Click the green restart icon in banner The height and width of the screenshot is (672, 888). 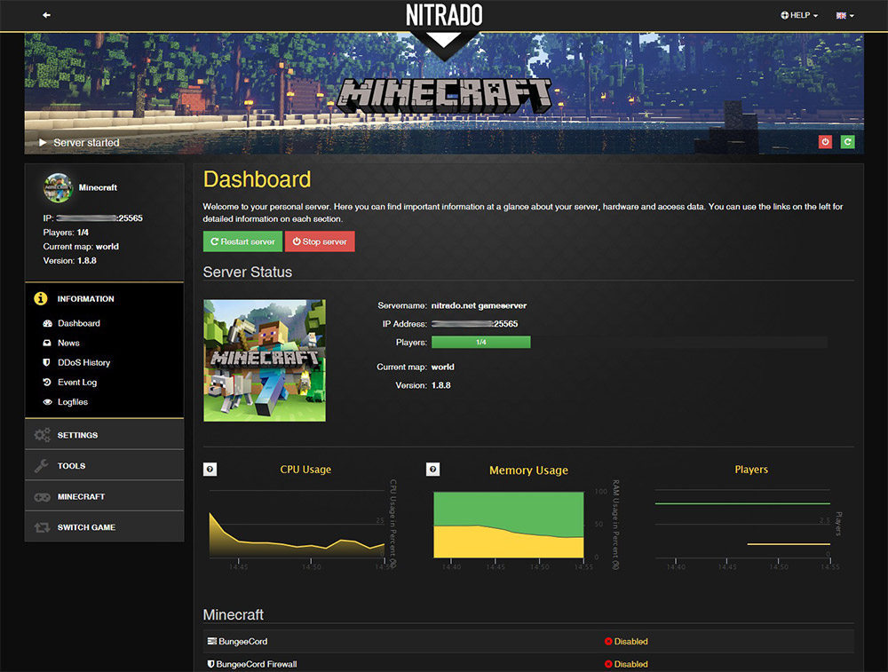click(847, 142)
